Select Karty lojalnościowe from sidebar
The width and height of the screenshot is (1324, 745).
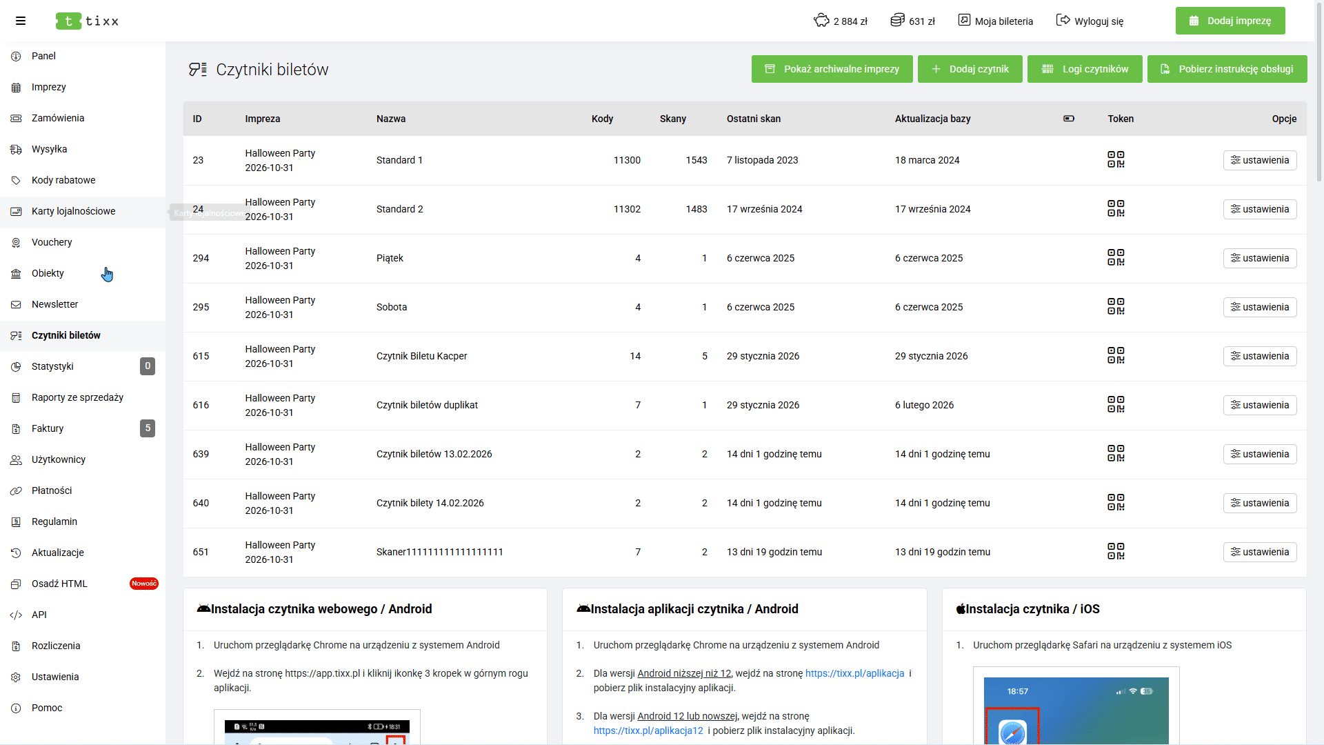[73, 211]
